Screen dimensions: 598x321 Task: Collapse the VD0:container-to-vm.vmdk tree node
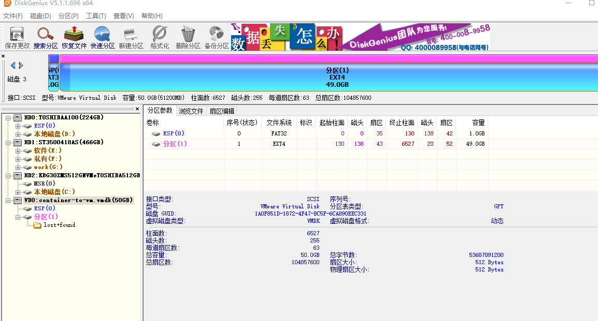tap(8, 200)
